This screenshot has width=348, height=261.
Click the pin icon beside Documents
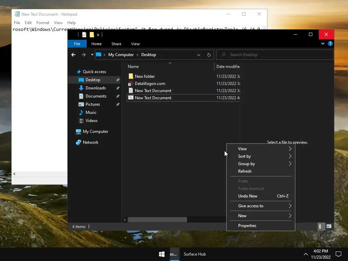pos(118,96)
